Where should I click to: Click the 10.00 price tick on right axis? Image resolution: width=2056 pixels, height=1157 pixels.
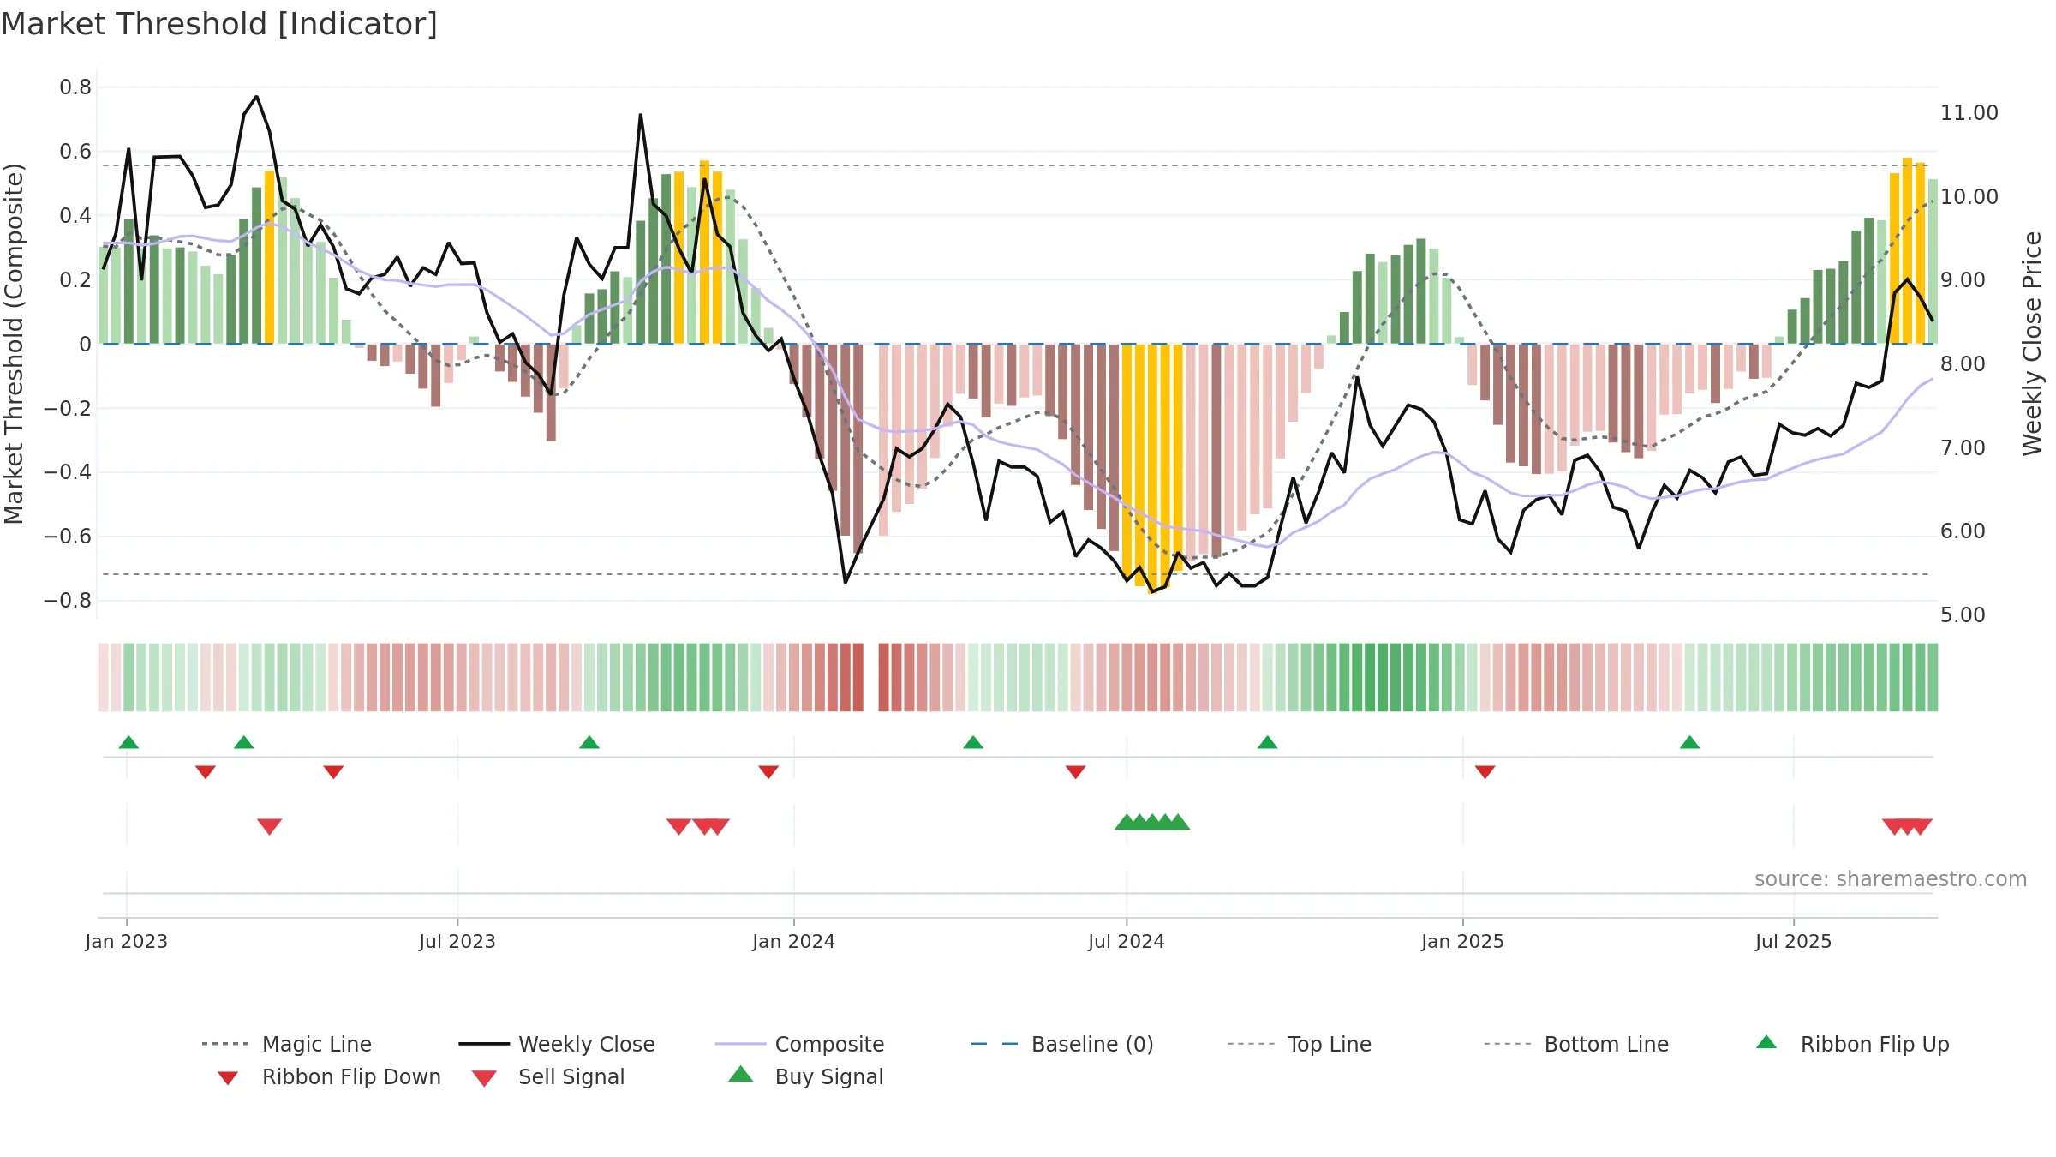pos(1969,197)
